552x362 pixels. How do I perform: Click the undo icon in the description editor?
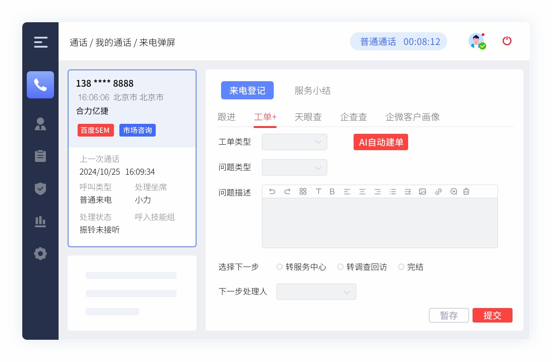[x=272, y=191]
